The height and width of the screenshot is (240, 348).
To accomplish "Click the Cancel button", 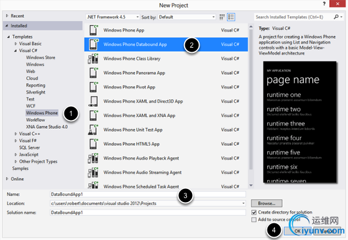I will [327, 231].
